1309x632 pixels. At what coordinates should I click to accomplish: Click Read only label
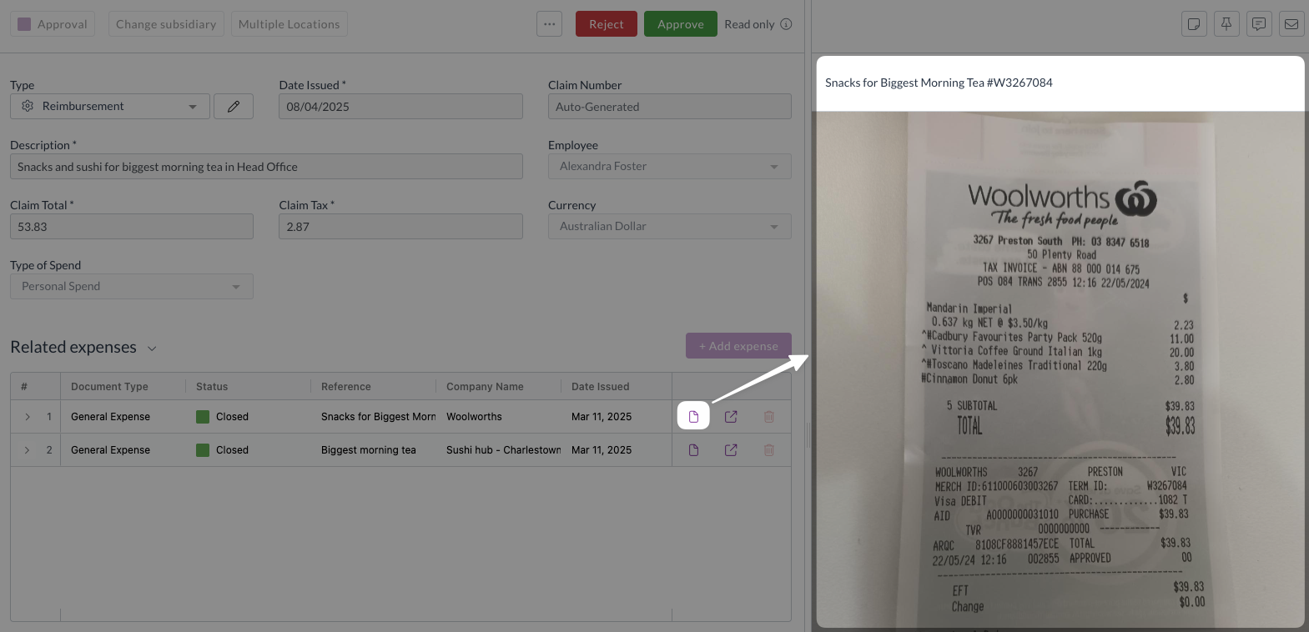pyautogui.click(x=749, y=24)
